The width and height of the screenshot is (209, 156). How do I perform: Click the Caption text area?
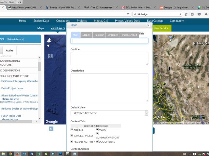point(109,58)
